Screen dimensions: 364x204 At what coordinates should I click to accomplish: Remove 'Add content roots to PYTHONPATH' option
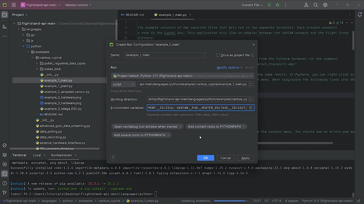tap(244, 127)
